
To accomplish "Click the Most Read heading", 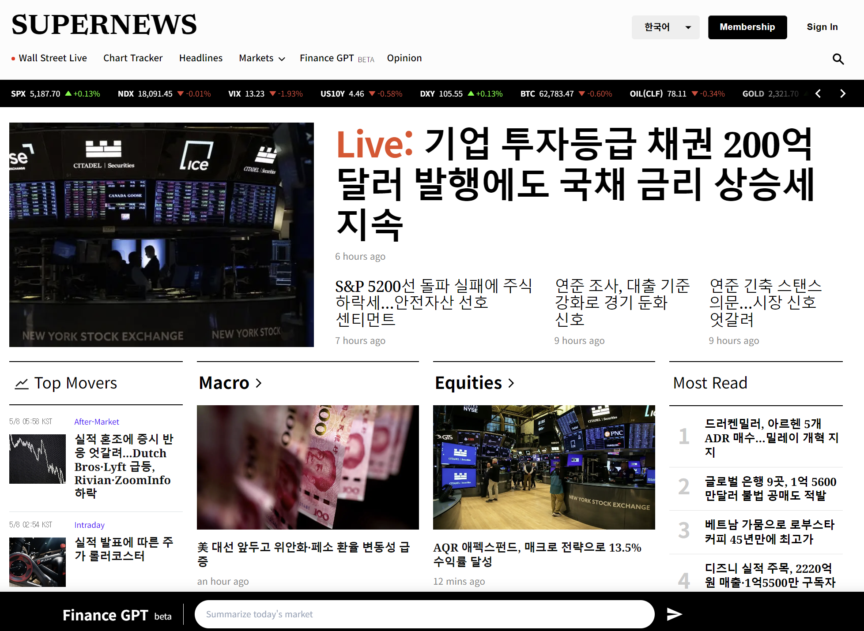I will point(710,383).
